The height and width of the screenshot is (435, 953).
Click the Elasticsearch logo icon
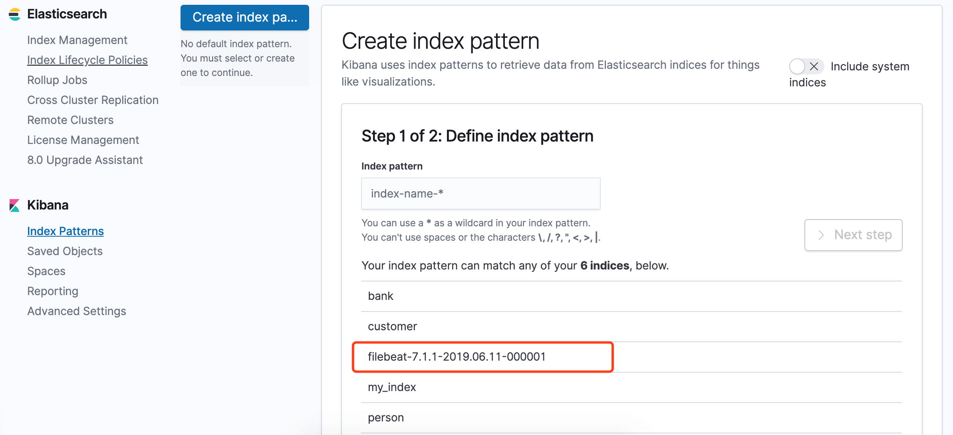click(14, 14)
